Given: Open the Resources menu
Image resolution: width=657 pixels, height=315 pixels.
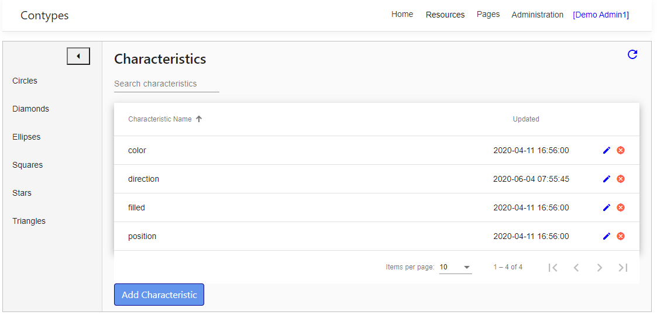Looking at the screenshot, I should 445,15.
